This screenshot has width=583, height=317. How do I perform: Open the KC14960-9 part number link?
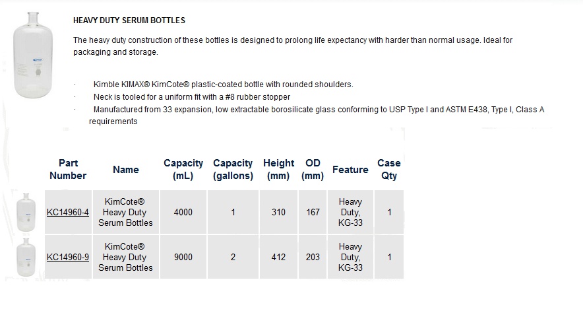[x=68, y=258]
